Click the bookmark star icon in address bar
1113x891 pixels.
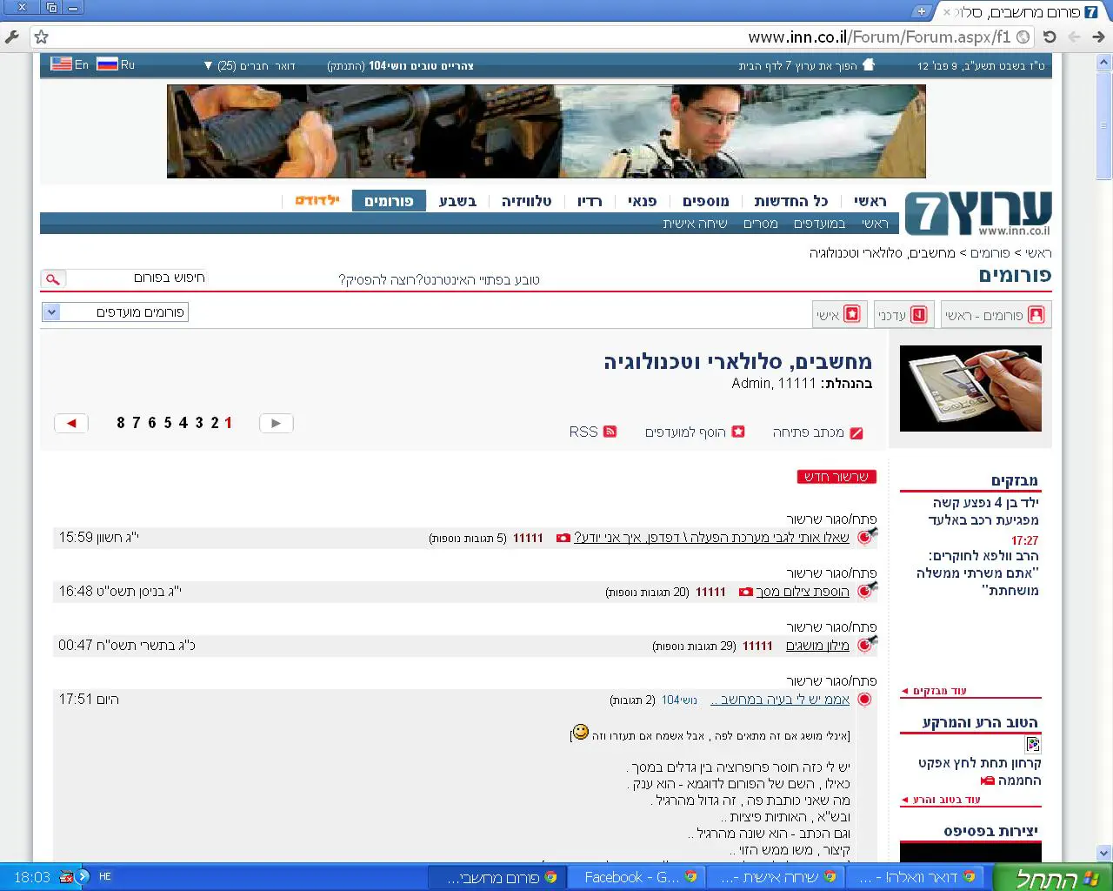(41, 37)
